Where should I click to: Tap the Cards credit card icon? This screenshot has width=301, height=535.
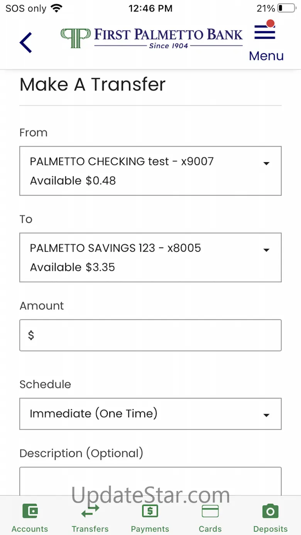210,511
